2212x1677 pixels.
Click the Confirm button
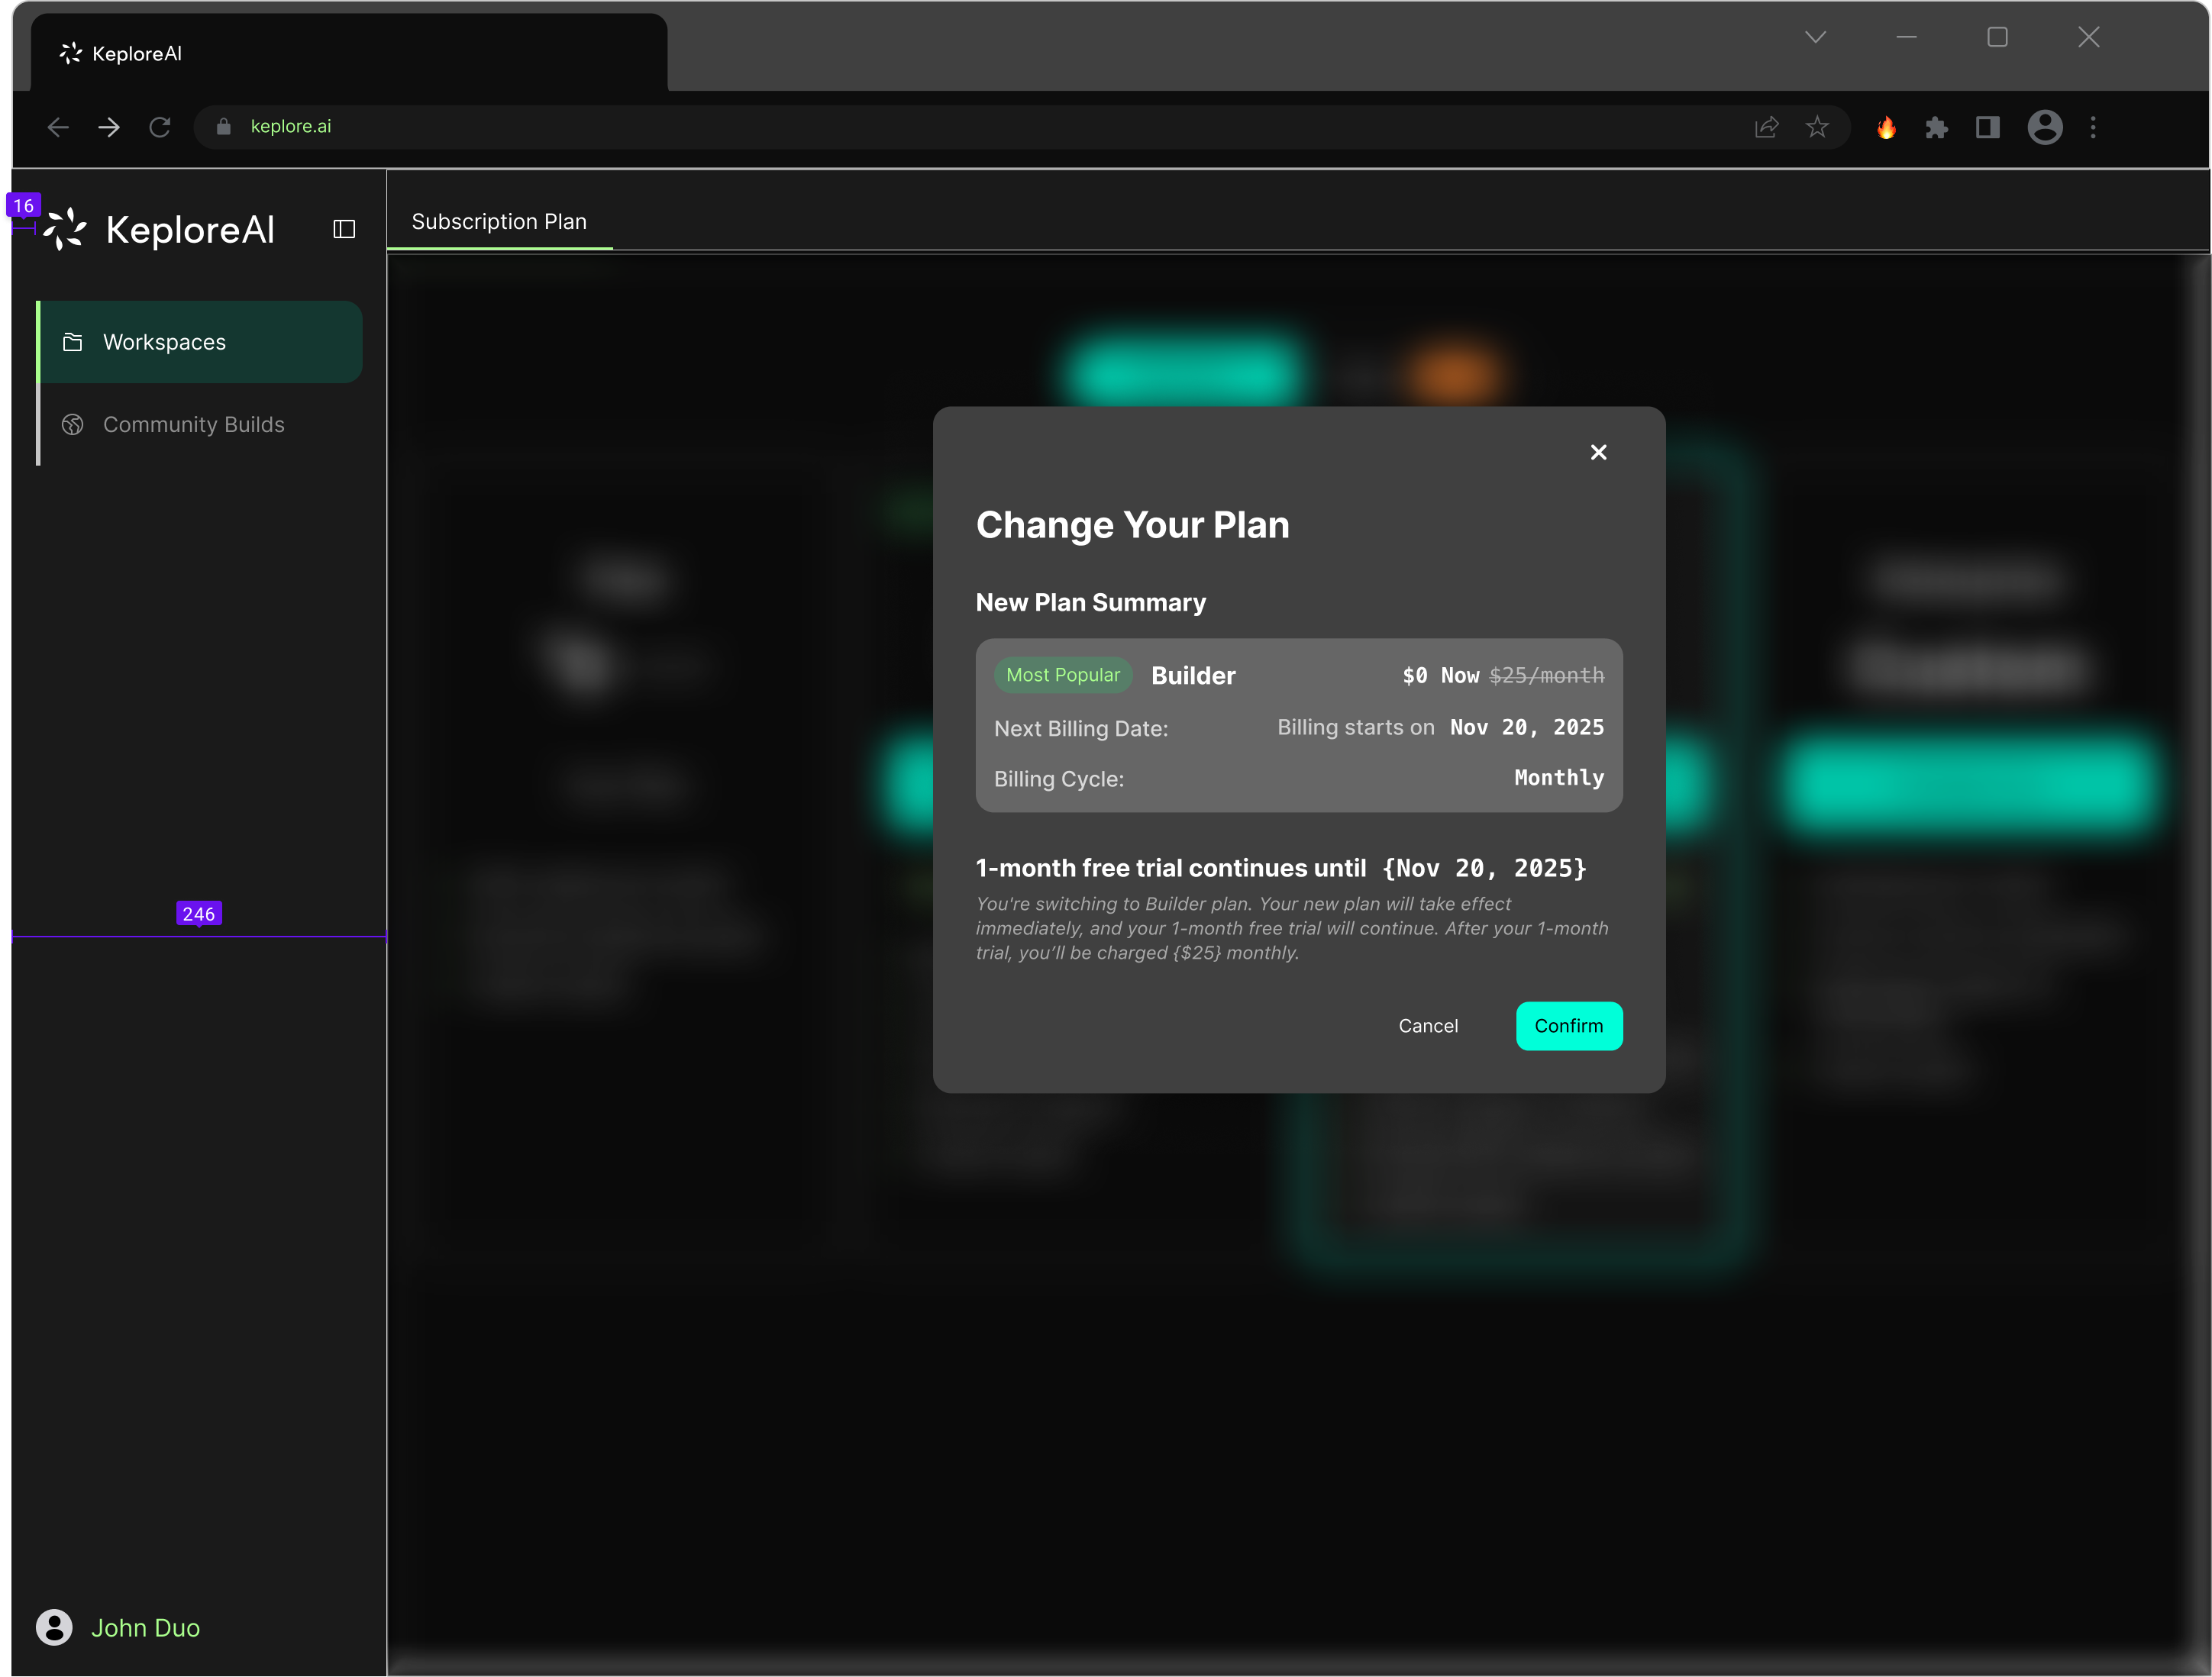click(1568, 1025)
